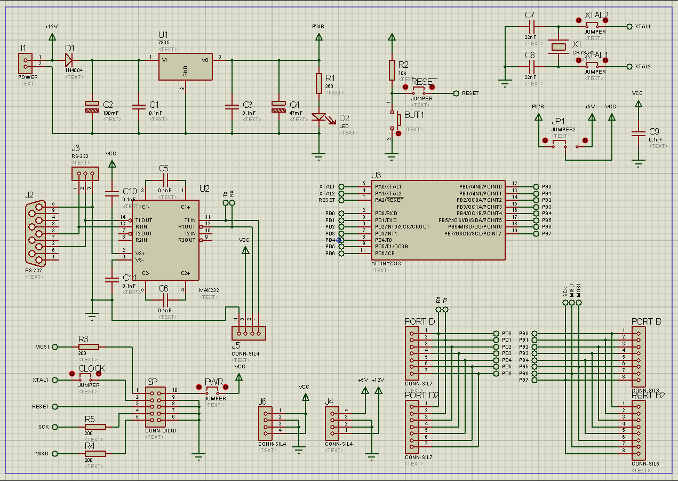Click the R2 10k pull-up resistor

[x=392, y=70]
